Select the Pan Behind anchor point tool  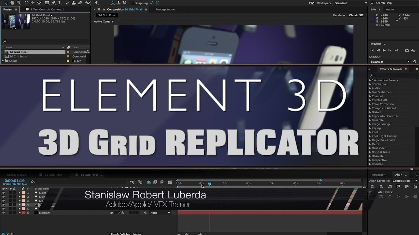39,3
